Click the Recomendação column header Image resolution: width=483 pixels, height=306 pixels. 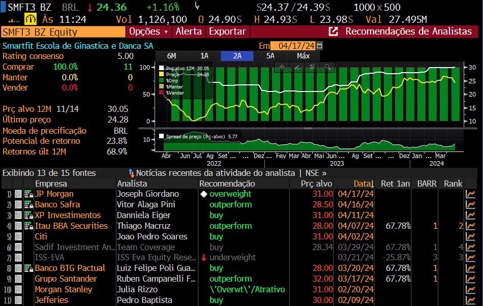pos(227,184)
